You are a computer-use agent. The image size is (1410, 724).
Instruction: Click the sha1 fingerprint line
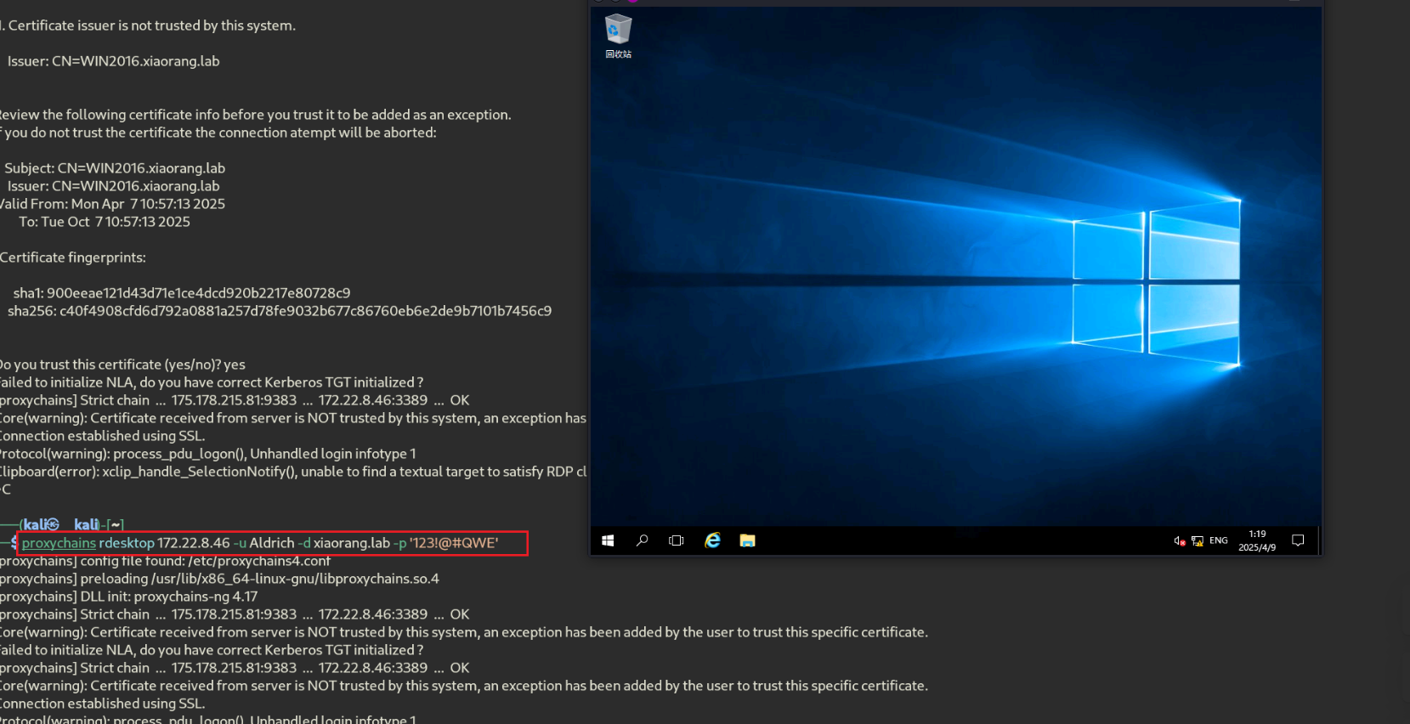[x=182, y=293]
